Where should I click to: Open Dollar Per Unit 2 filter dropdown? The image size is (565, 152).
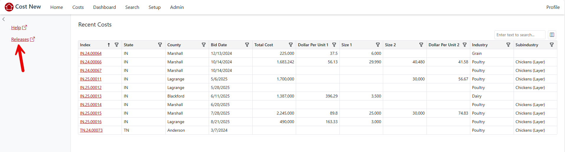click(x=465, y=45)
